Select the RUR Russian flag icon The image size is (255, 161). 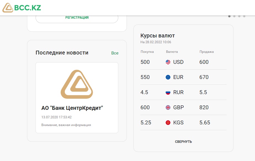click(168, 92)
